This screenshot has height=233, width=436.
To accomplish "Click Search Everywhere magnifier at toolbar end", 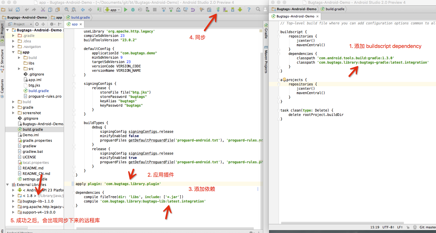I will coord(258,9).
